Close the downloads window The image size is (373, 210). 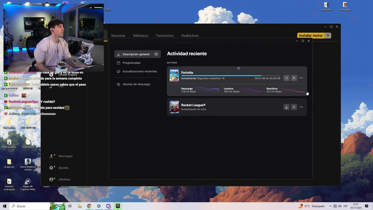pyautogui.click(x=309, y=41)
